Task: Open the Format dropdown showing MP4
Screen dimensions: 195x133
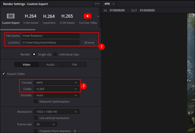Action: tap(56, 82)
